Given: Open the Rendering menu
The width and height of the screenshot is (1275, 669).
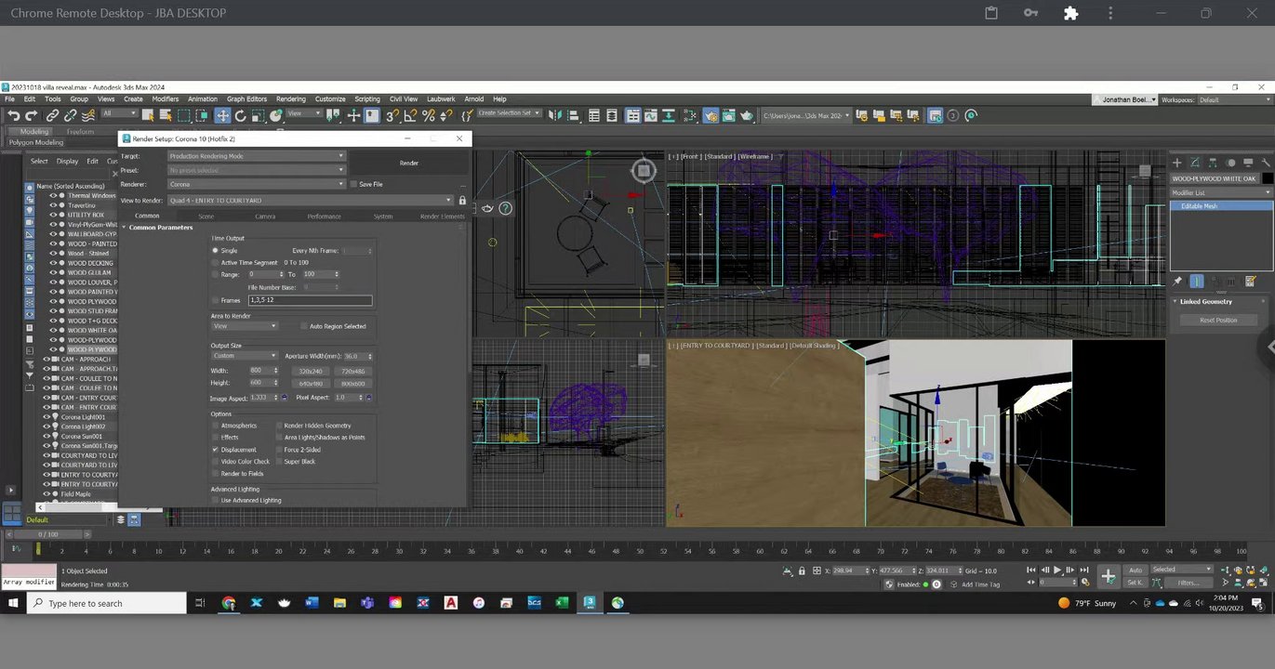Looking at the screenshot, I should click(x=290, y=98).
